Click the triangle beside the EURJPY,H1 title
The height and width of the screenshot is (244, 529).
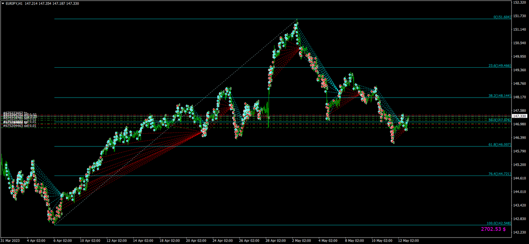tap(3, 3)
